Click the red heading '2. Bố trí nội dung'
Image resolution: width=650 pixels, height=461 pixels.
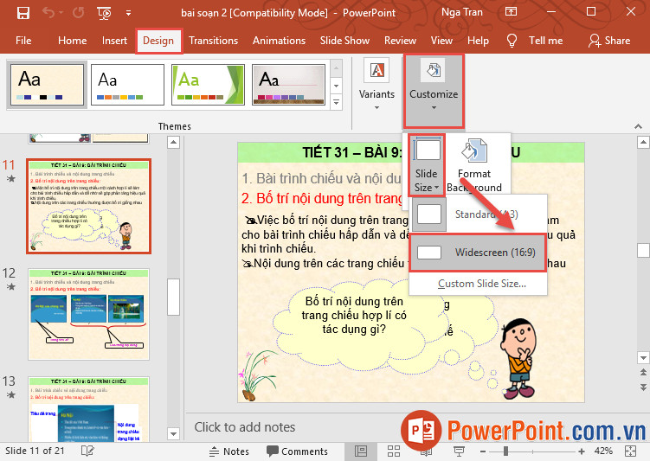(x=323, y=198)
